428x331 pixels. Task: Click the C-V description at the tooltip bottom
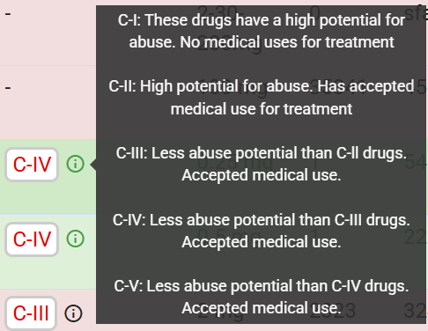[262, 297]
